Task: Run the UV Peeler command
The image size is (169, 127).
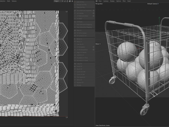Action: tap(84, 22)
